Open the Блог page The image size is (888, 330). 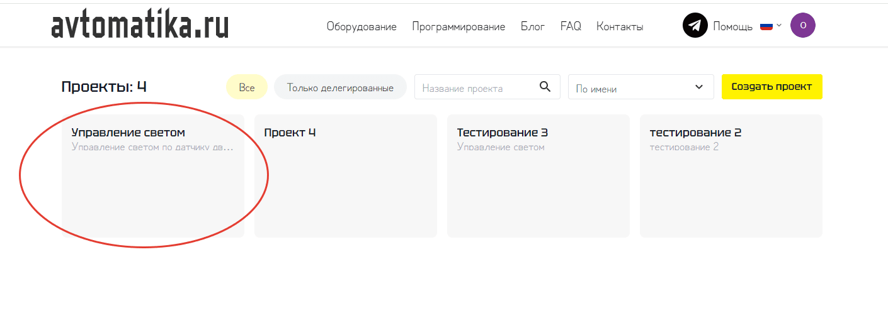coord(533,26)
